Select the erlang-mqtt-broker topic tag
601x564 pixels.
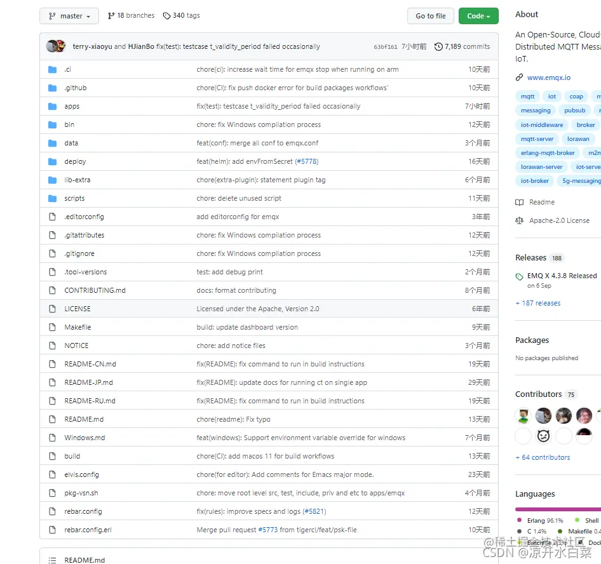coord(548,153)
